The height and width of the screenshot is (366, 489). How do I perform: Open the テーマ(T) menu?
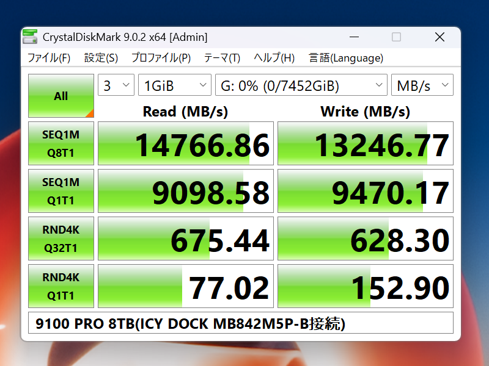click(x=221, y=58)
